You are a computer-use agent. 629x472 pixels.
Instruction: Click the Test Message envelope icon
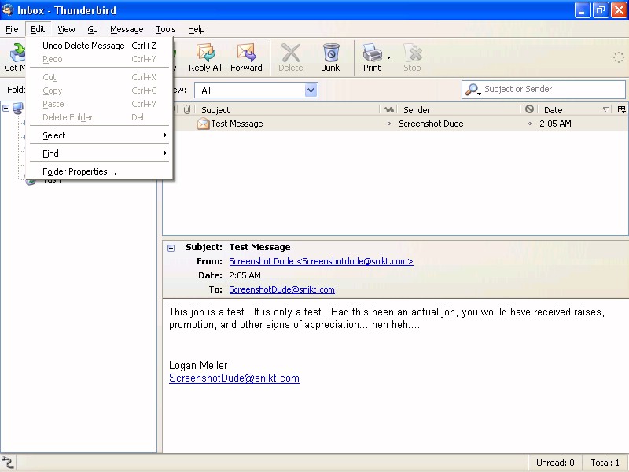pos(204,124)
